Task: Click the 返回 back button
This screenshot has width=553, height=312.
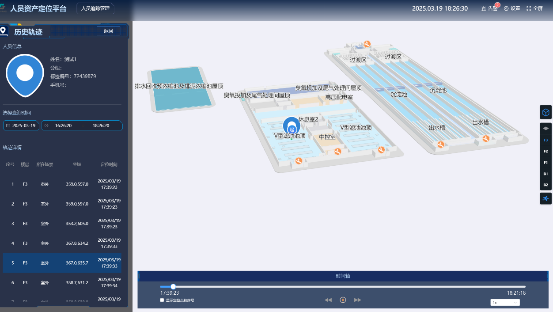Action: pos(109,31)
